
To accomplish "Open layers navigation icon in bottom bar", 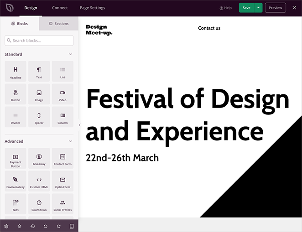I will click(x=20, y=226).
